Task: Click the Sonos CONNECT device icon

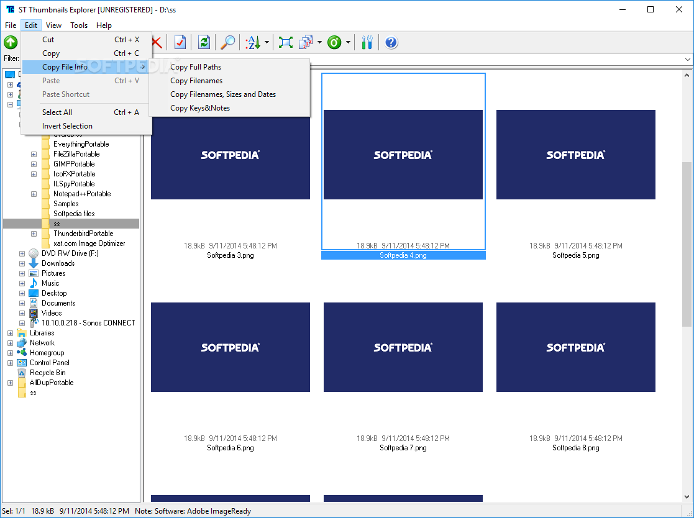Action: (34, 323)
